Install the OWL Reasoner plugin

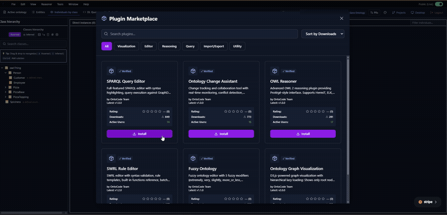click(303, 134)
